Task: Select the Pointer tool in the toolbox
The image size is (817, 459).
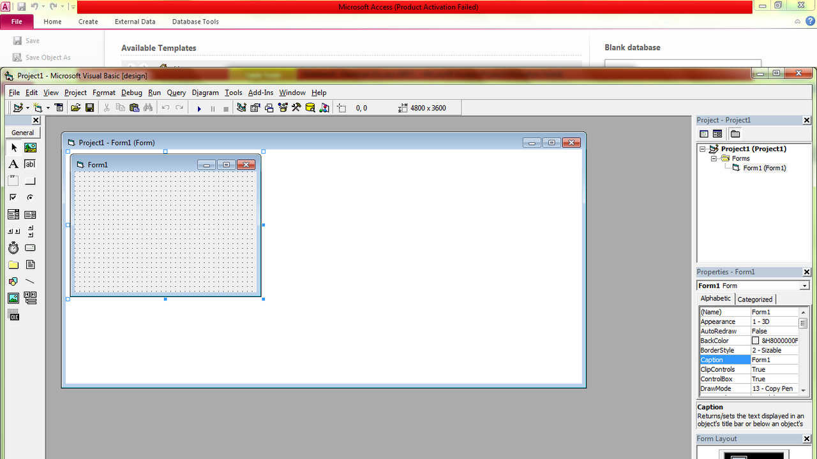Action: pos(13,148)
